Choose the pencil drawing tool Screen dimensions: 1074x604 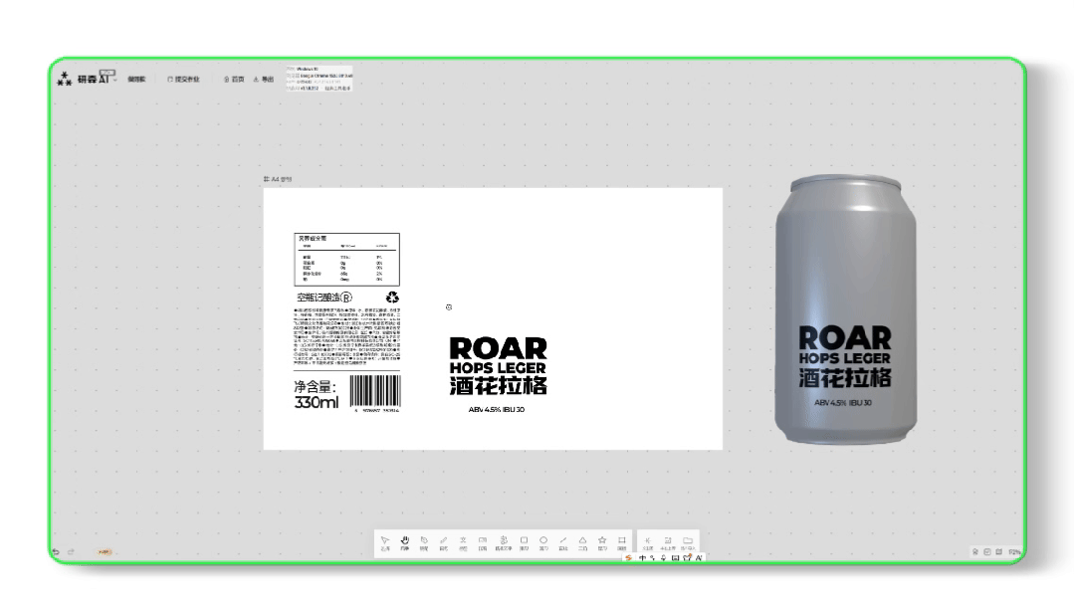[x=443, y=543]
